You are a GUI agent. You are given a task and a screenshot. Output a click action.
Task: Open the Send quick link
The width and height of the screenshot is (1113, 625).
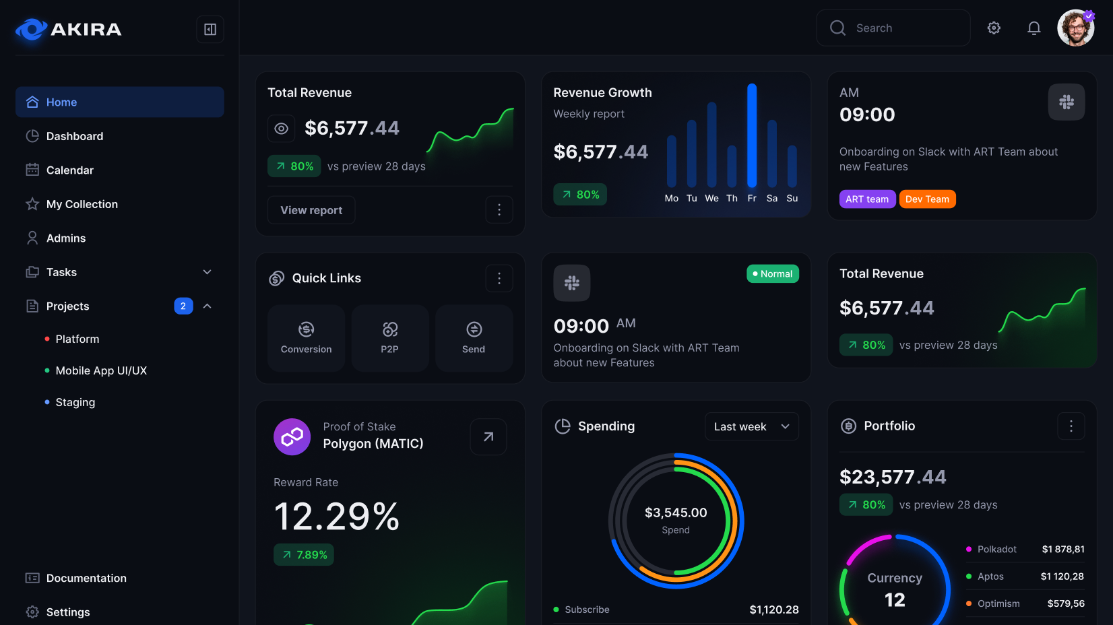click(x=474, y=338)
